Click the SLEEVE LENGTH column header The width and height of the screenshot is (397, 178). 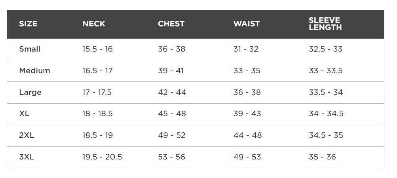point(325,24)
